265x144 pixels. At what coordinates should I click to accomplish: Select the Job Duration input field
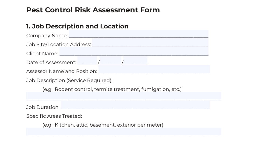[x=135, y=105]
